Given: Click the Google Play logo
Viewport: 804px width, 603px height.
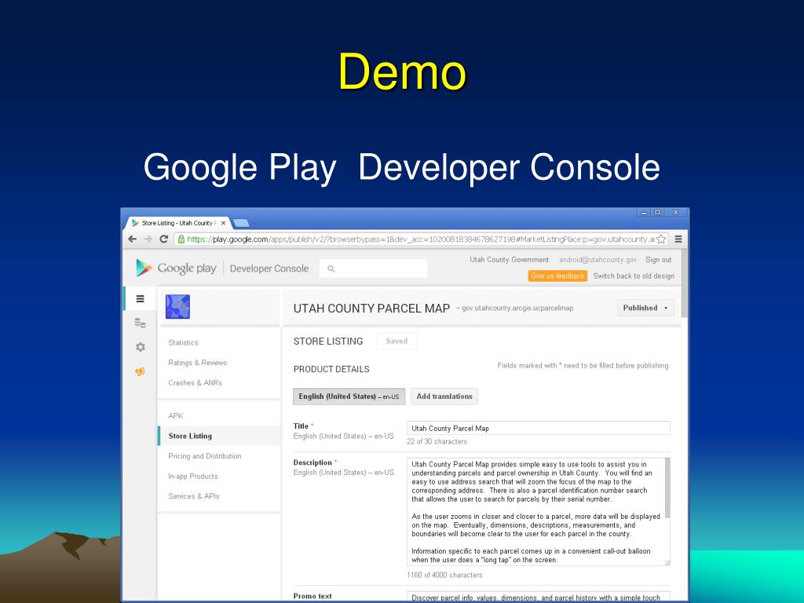Looking at the screenshot, I should coord(176,269).
